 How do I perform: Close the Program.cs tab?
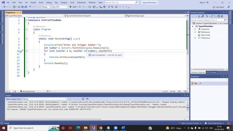20,12
